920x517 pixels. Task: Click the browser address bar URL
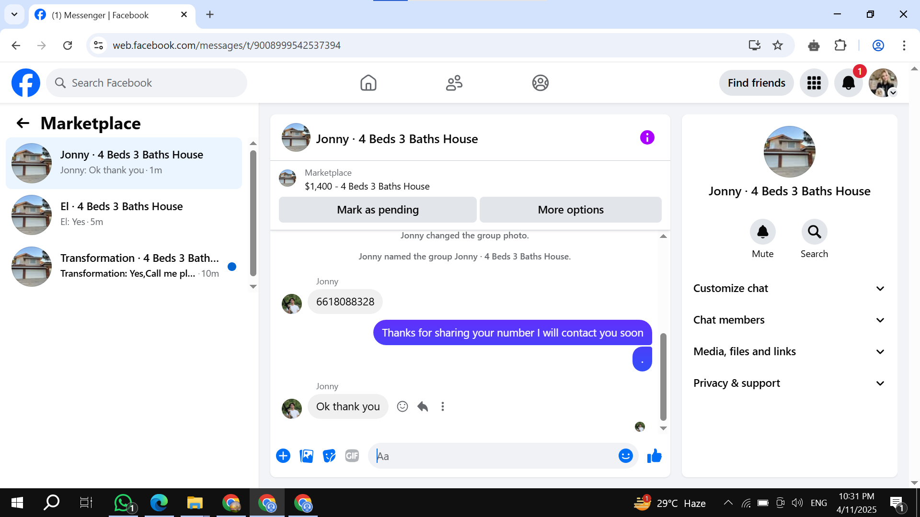(x=226, y=45)
